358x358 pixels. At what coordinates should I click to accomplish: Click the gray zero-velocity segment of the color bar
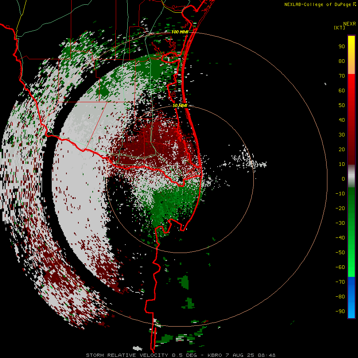pyautogui.click(x=351, y=176)
